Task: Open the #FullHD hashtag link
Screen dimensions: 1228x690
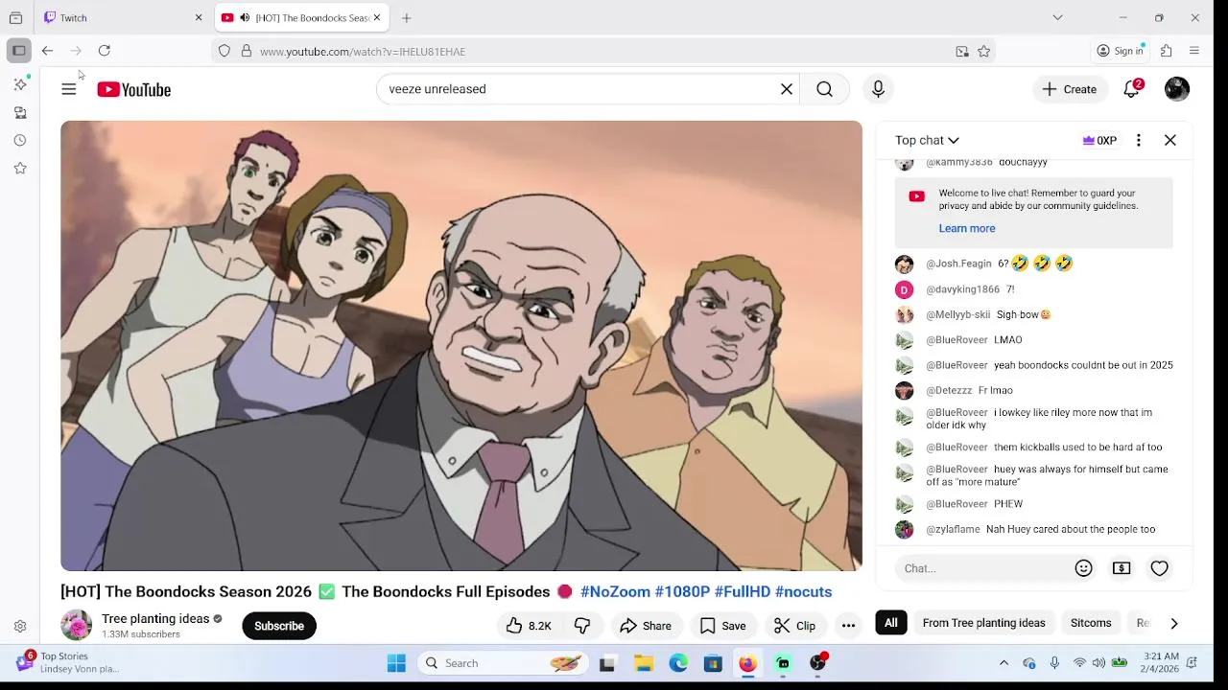Action: (743, 591)
